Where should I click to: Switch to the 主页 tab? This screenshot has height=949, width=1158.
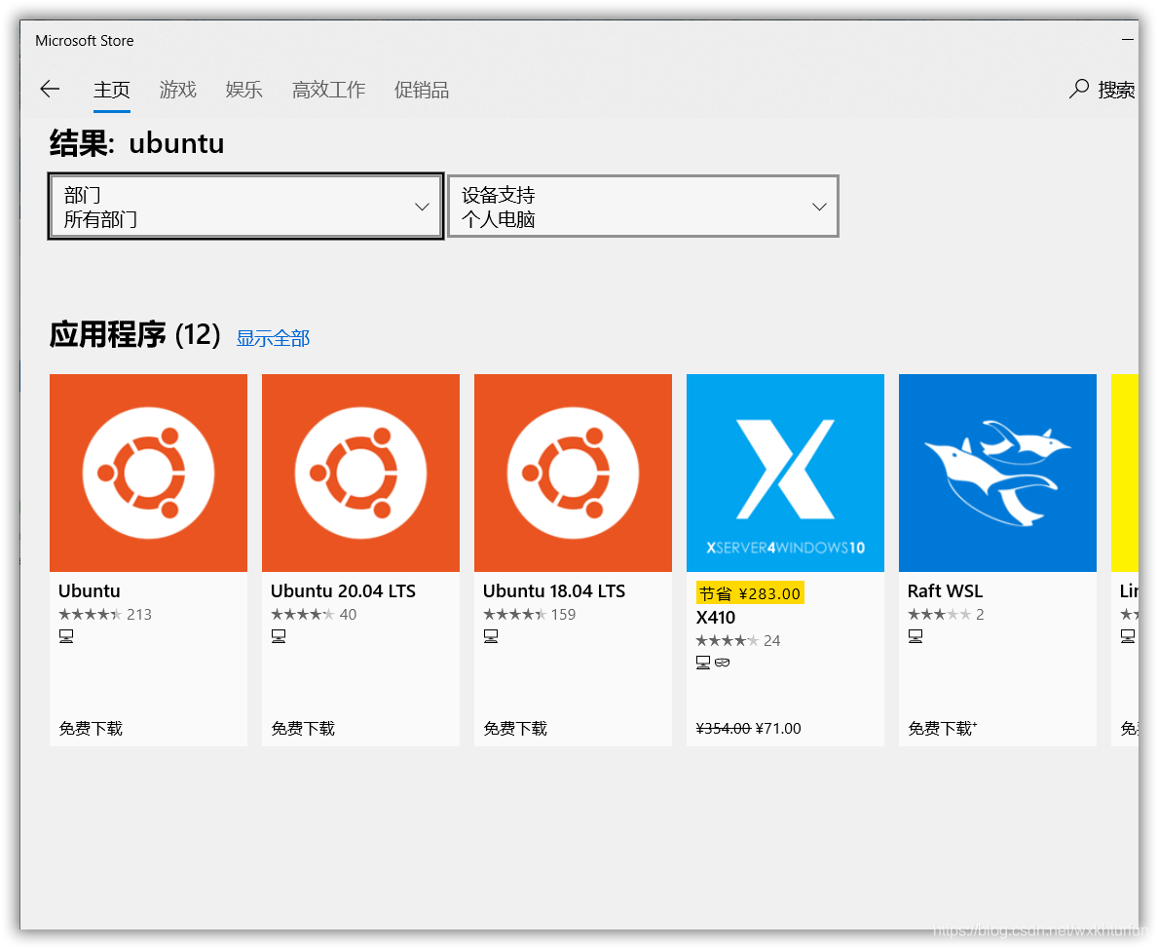pos(112,91)
